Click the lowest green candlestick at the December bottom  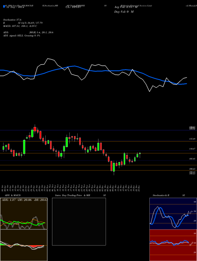point(114,167)
